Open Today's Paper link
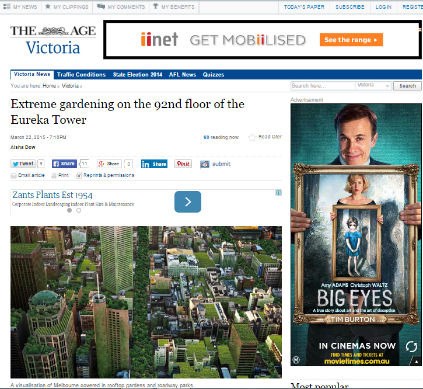 click(x=304, y=7)
